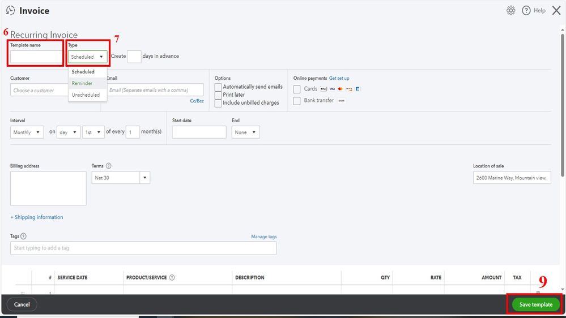Click the Help text link

click(x=539, y=10)
